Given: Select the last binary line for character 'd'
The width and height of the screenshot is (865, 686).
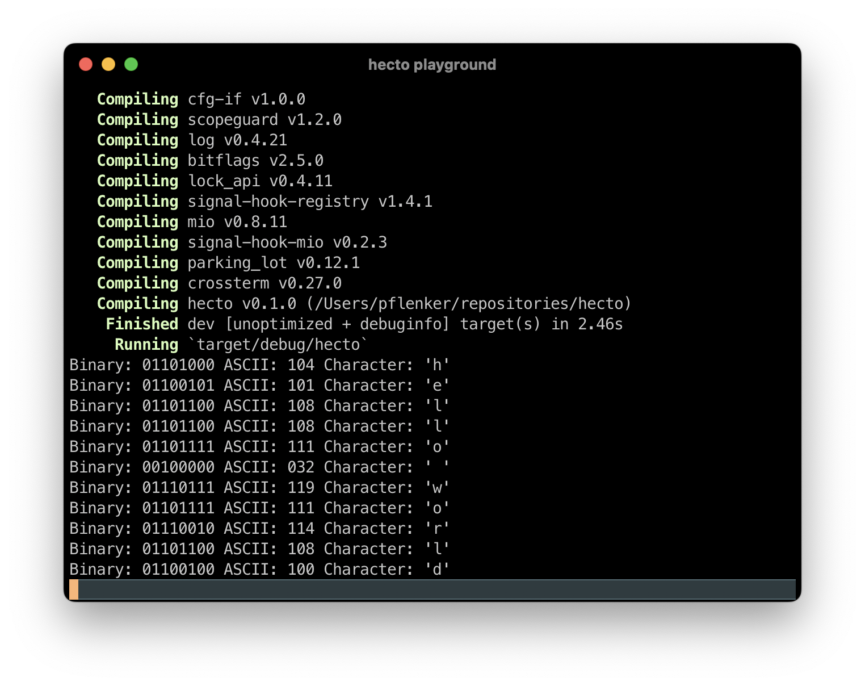Looking at the screenshot, I should [259, 569].
